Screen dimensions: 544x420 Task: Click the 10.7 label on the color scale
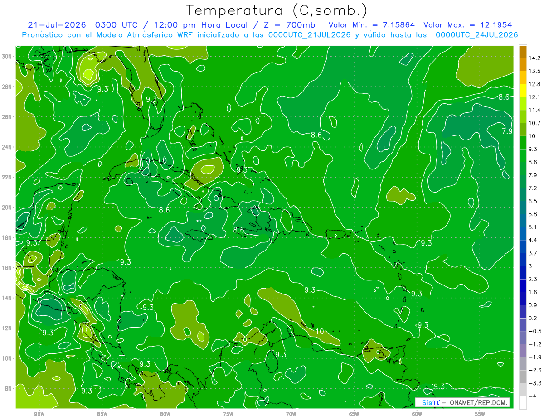[x=534, y=123]
